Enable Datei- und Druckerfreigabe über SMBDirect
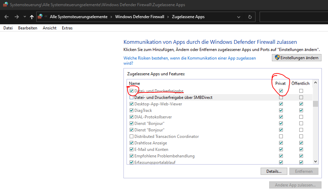Screen dimensions: 328x194 pyautogui.click(x=131, y=97)
